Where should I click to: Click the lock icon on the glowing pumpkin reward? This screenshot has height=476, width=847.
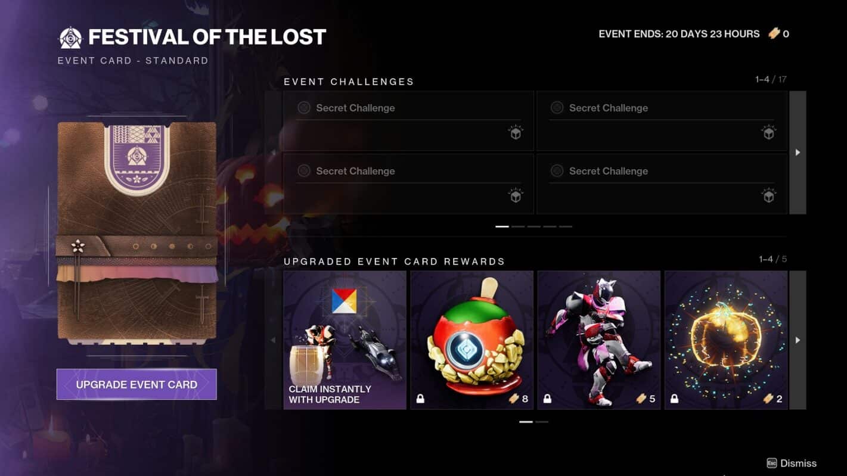point(674,399)
